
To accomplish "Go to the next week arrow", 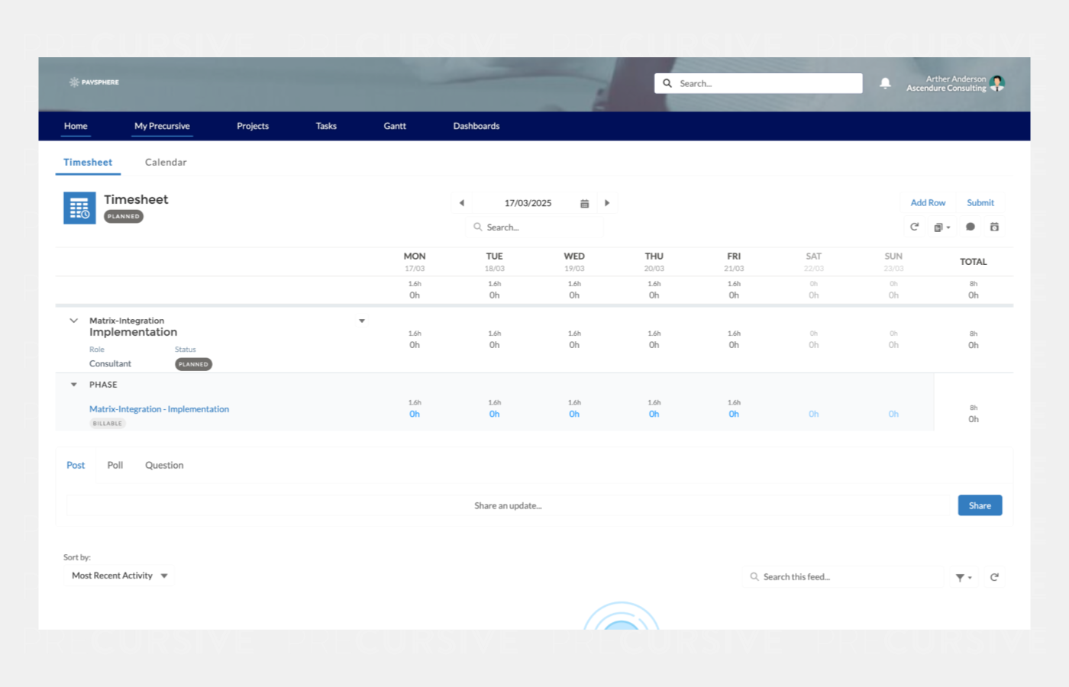I will pyautogui.click(x=607, y=203).
